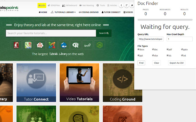Uncheck the xls file type
Screen dimensions: 196x122
point(168,55)
